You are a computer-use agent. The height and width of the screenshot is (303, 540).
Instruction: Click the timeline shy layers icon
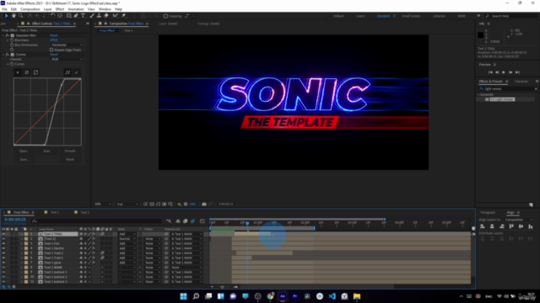point(178,221)
